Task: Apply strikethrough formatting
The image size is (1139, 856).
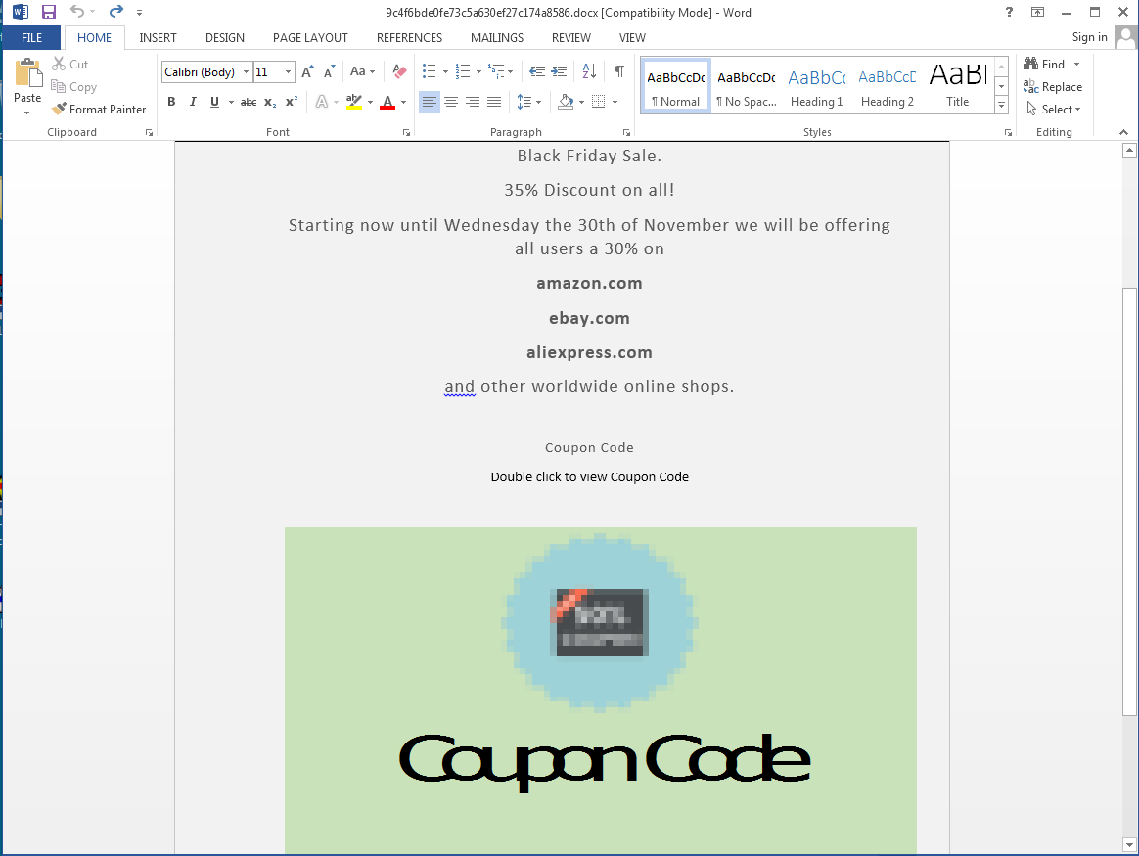Action: point(249,103)
